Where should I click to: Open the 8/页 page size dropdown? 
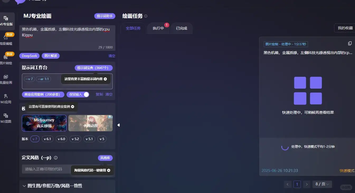point(322,184)
